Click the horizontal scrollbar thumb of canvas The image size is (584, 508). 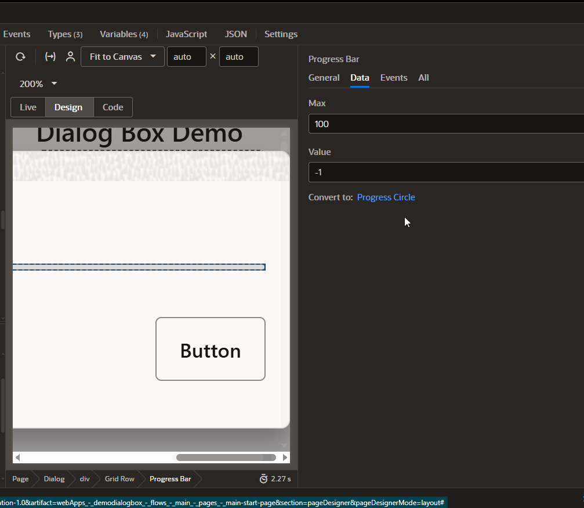click(226, 457)
